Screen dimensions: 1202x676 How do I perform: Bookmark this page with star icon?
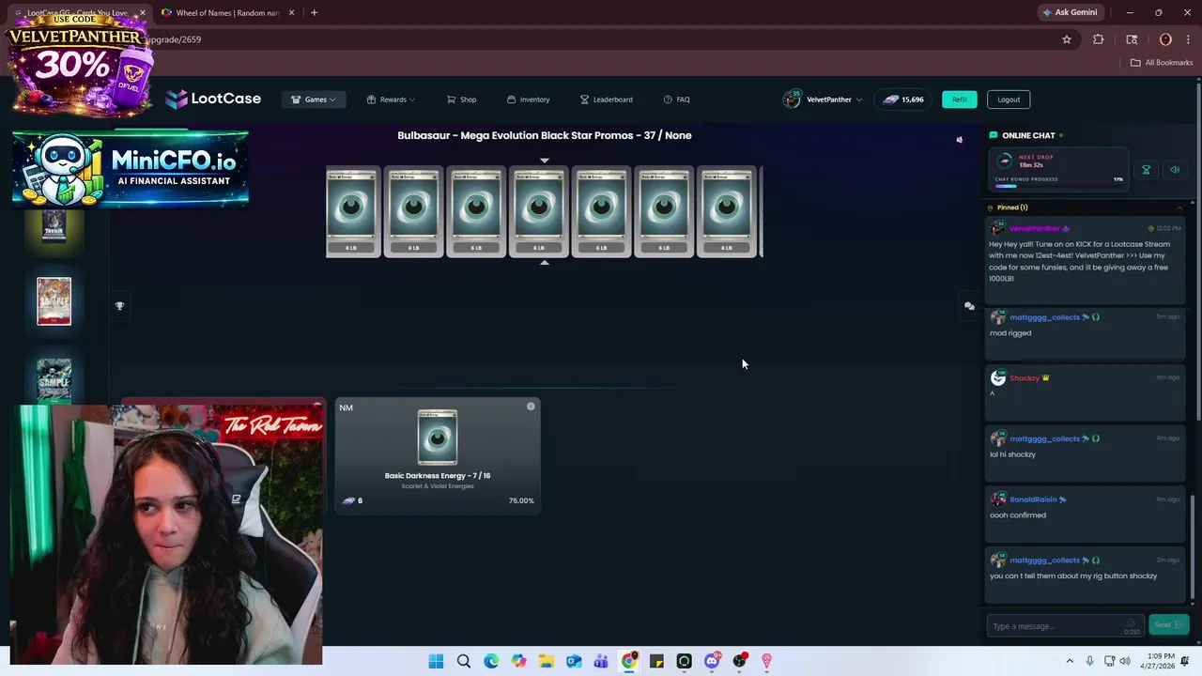tap(1067, 39)
